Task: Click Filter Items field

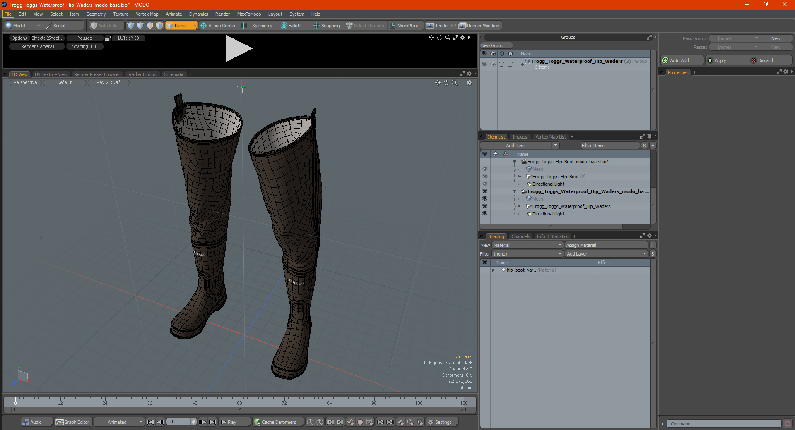Action: [x=610, y=146]
